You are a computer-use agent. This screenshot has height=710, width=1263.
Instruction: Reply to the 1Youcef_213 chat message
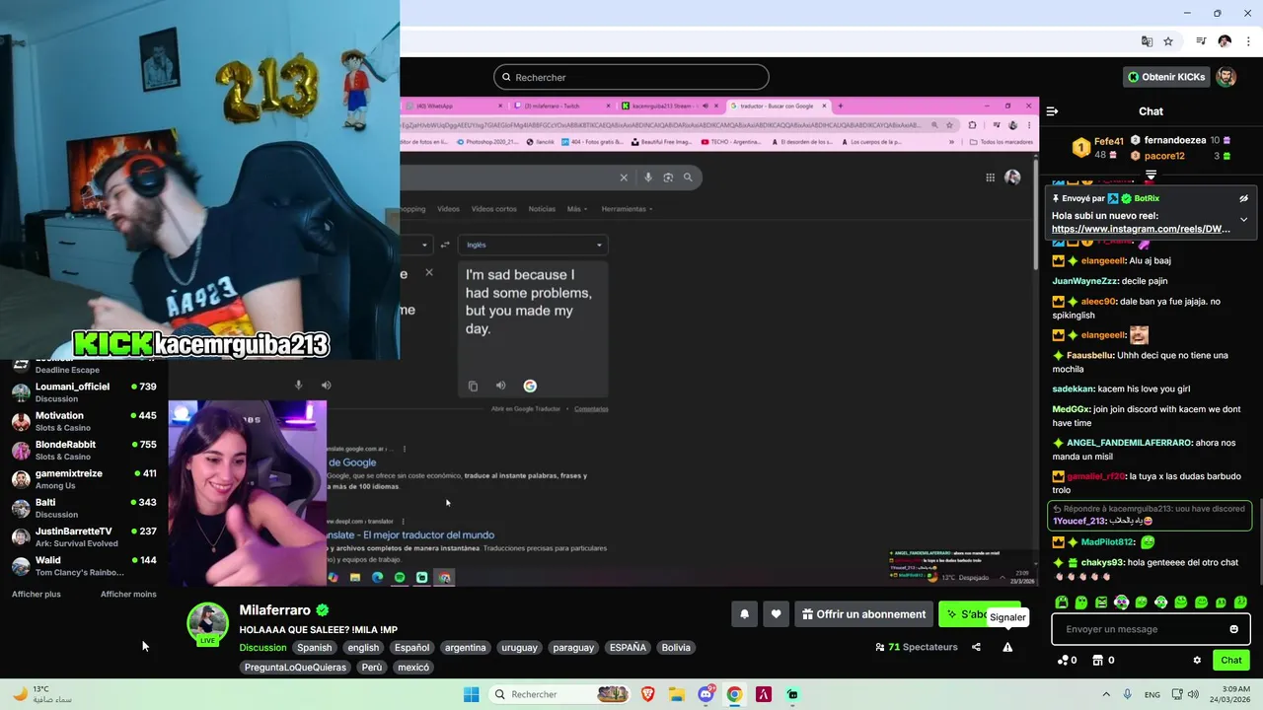point(1151,515)
